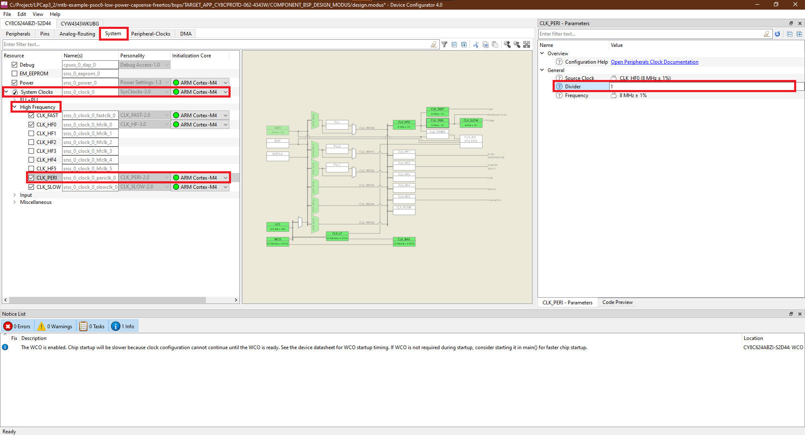Close the CLK_PERI Parameters panel
805x435 pixels.
pyautogui.click(x=800, y=23)
